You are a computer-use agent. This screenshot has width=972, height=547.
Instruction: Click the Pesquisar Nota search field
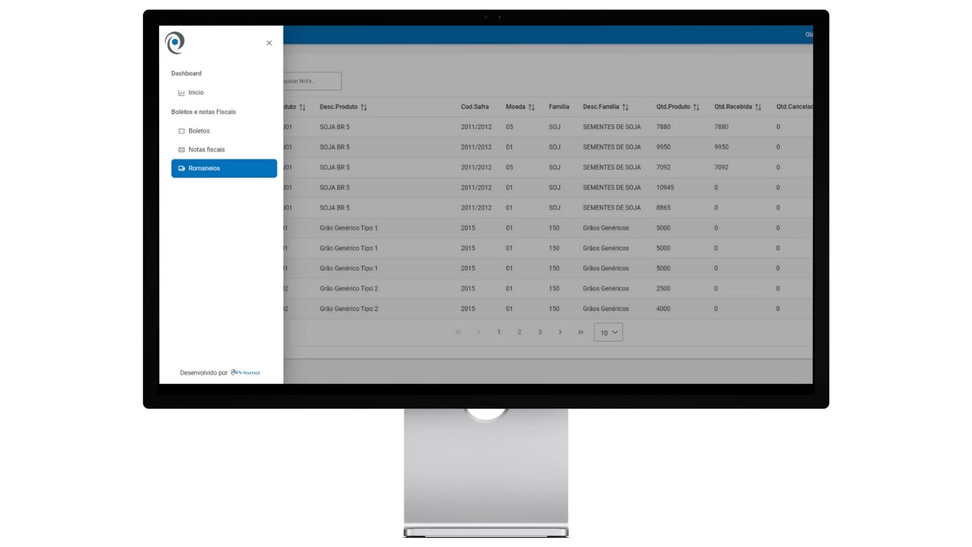311,81
